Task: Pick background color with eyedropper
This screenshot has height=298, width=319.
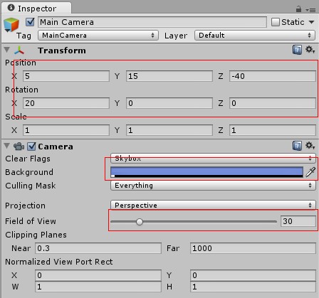Action: 310,172
